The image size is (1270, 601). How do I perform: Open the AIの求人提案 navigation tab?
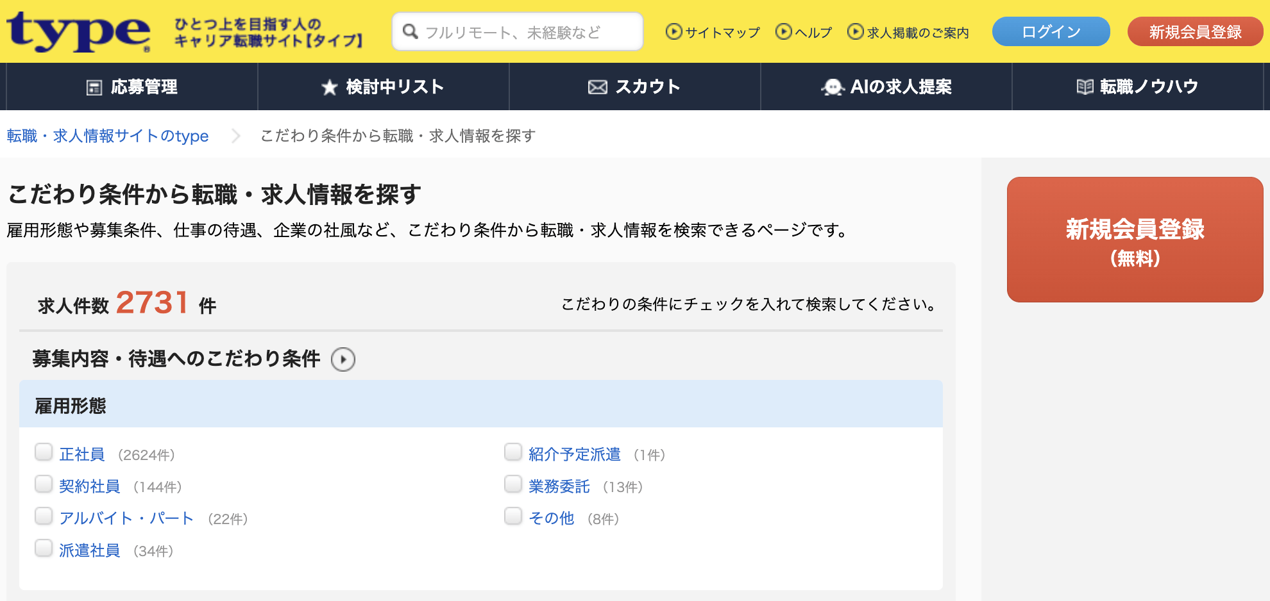click(886, 86)
